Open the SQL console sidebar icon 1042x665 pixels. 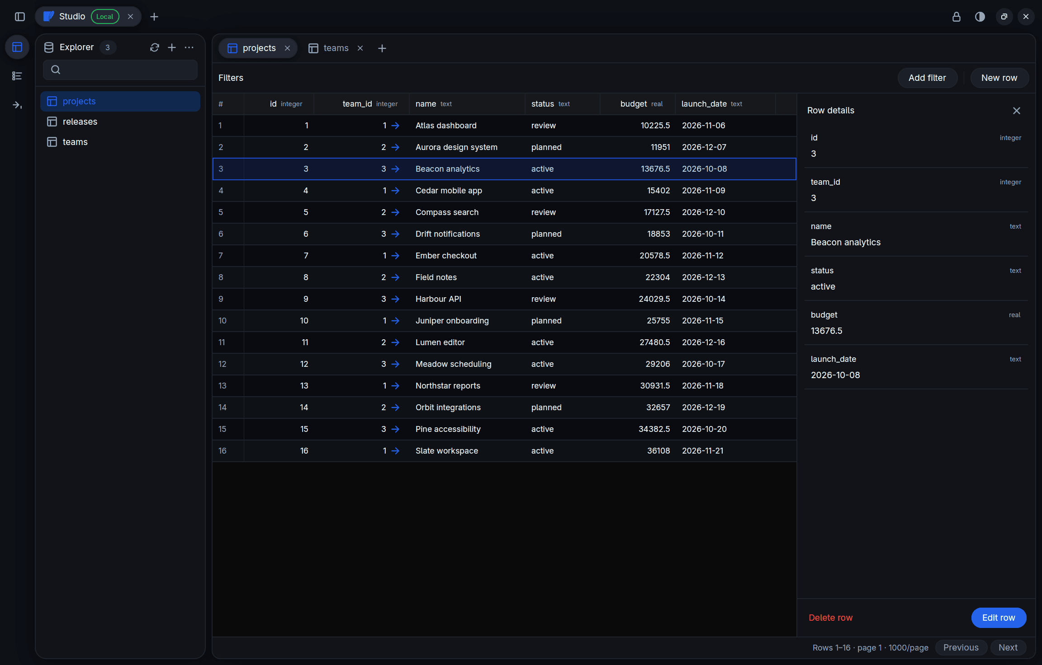pyautogui.click(x=17, y=105)
